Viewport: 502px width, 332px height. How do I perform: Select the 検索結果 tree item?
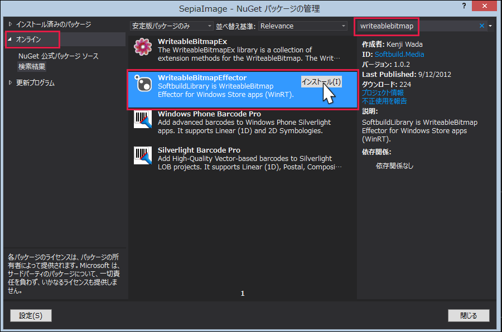click(32, 66)
